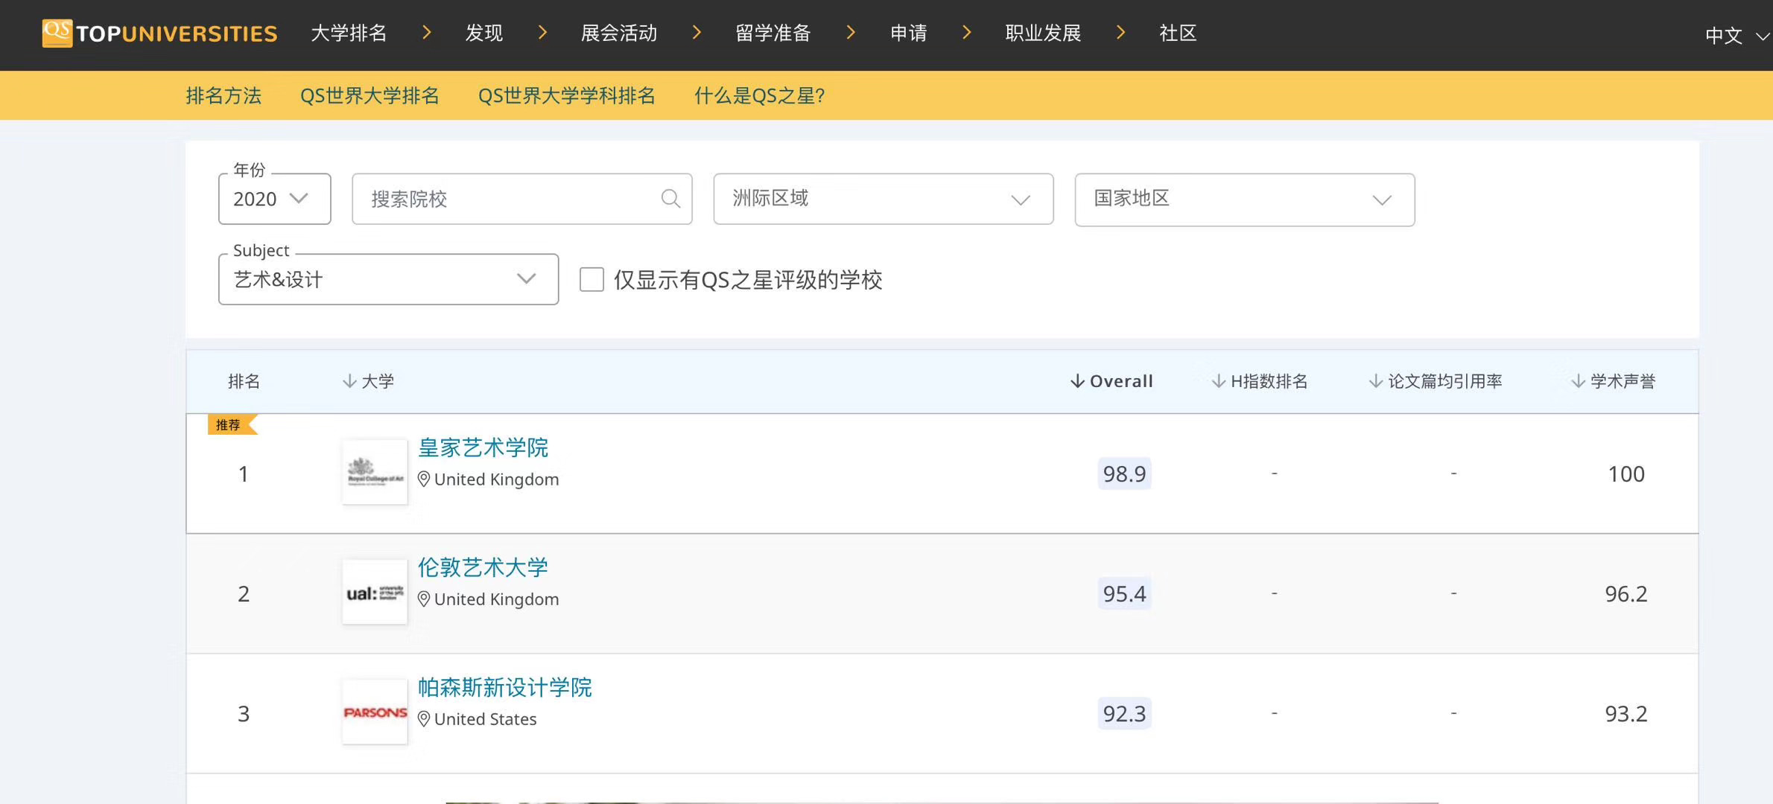Sort by H指数排名 column
The height and width of the screenshot is (804, 1773).
click(1260, 381)
